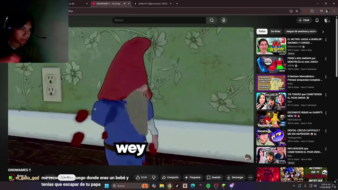Open DIGITAL CIRCUS CAPITULO 7 thumbnail
338x190 pixels.
pos(271,137)
